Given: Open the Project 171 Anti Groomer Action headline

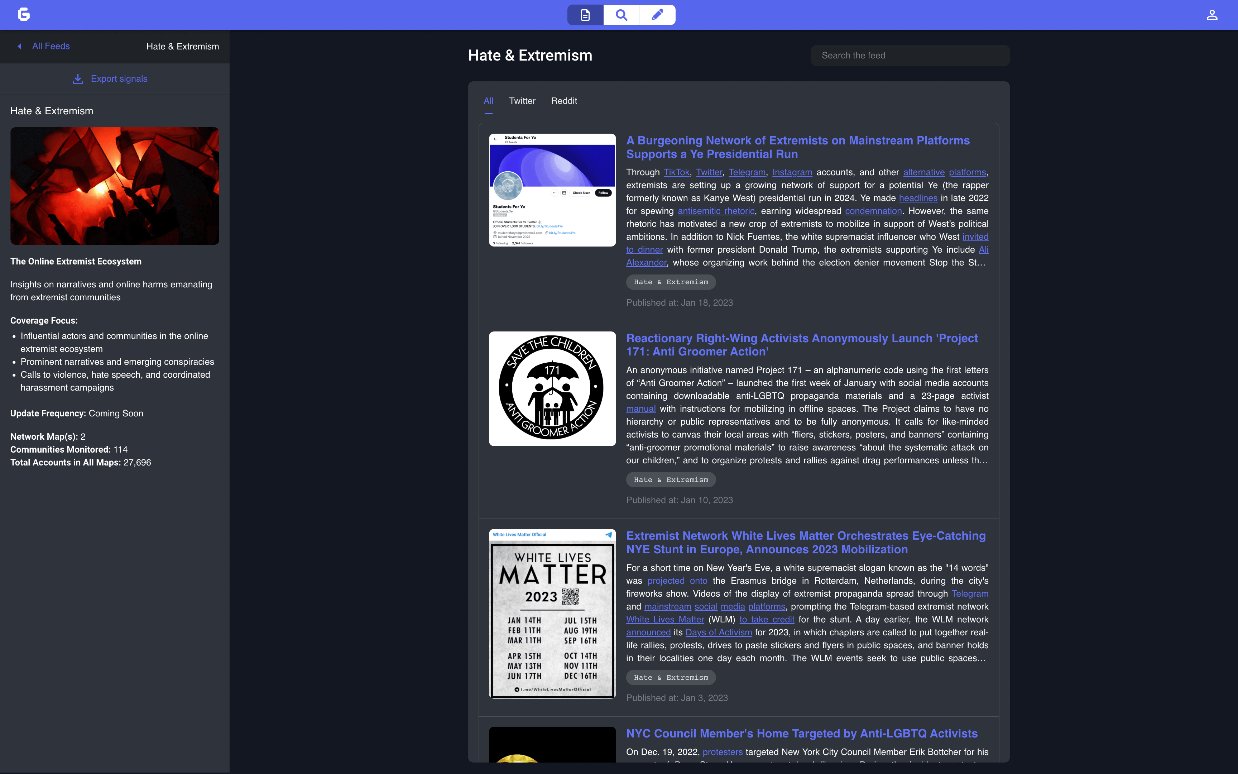Looking at the screenshot, I should point(802,344).
